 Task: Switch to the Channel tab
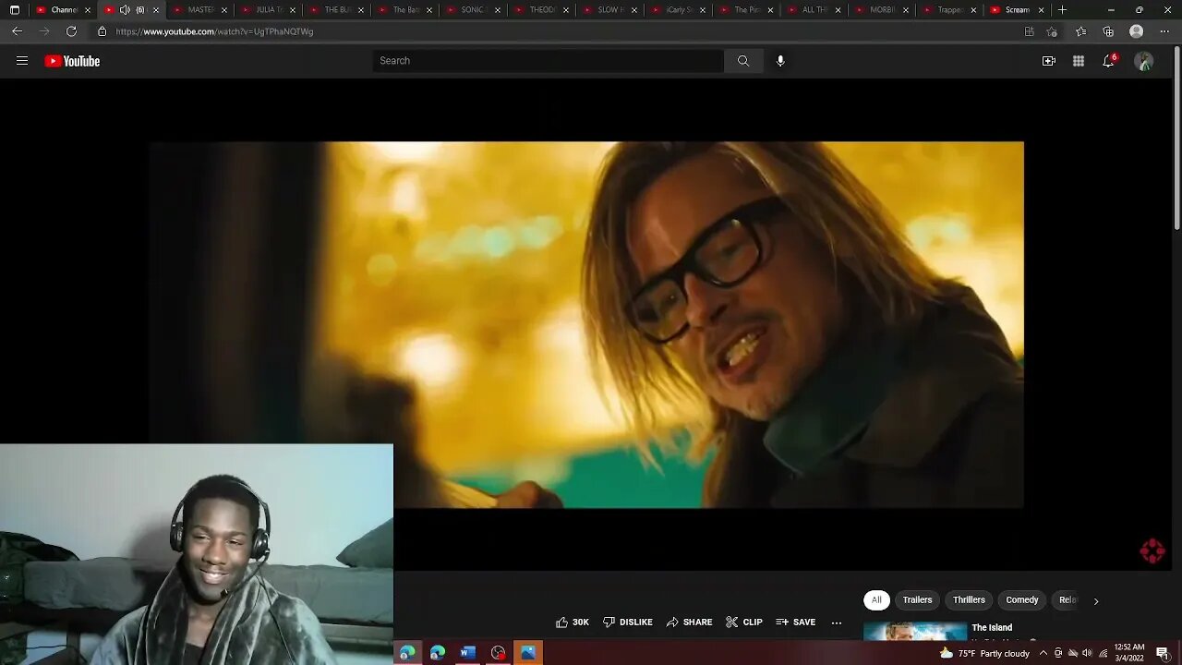click(62, 10)
